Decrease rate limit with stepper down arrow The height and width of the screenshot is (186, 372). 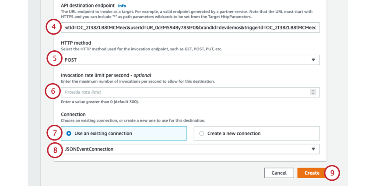[x=313, y=94]
